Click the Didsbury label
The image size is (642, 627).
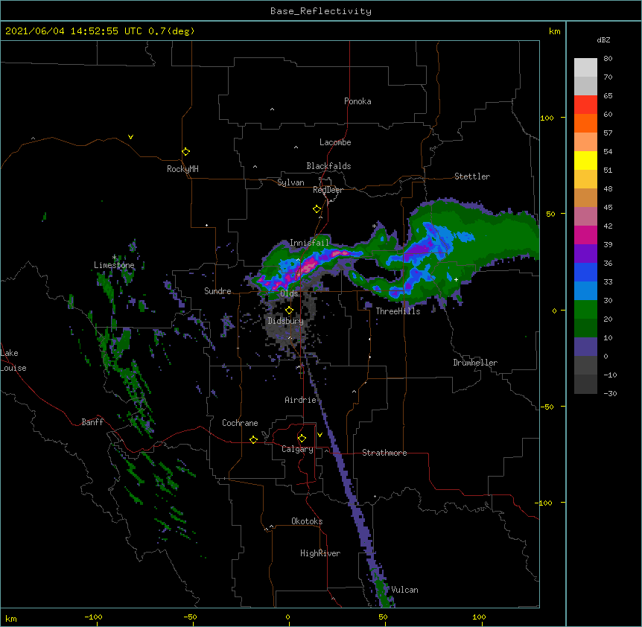[286, 321]
